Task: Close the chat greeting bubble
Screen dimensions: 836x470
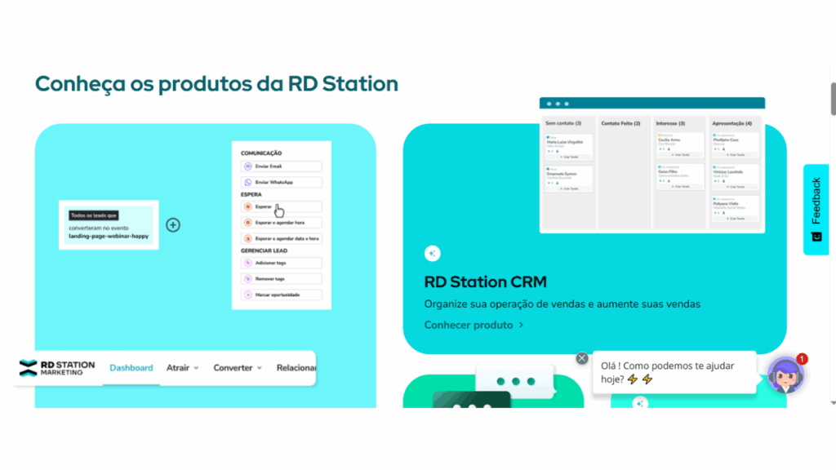Action: [581, 359]
